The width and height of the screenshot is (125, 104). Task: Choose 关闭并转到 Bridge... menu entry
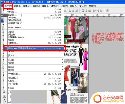point(34,37)
